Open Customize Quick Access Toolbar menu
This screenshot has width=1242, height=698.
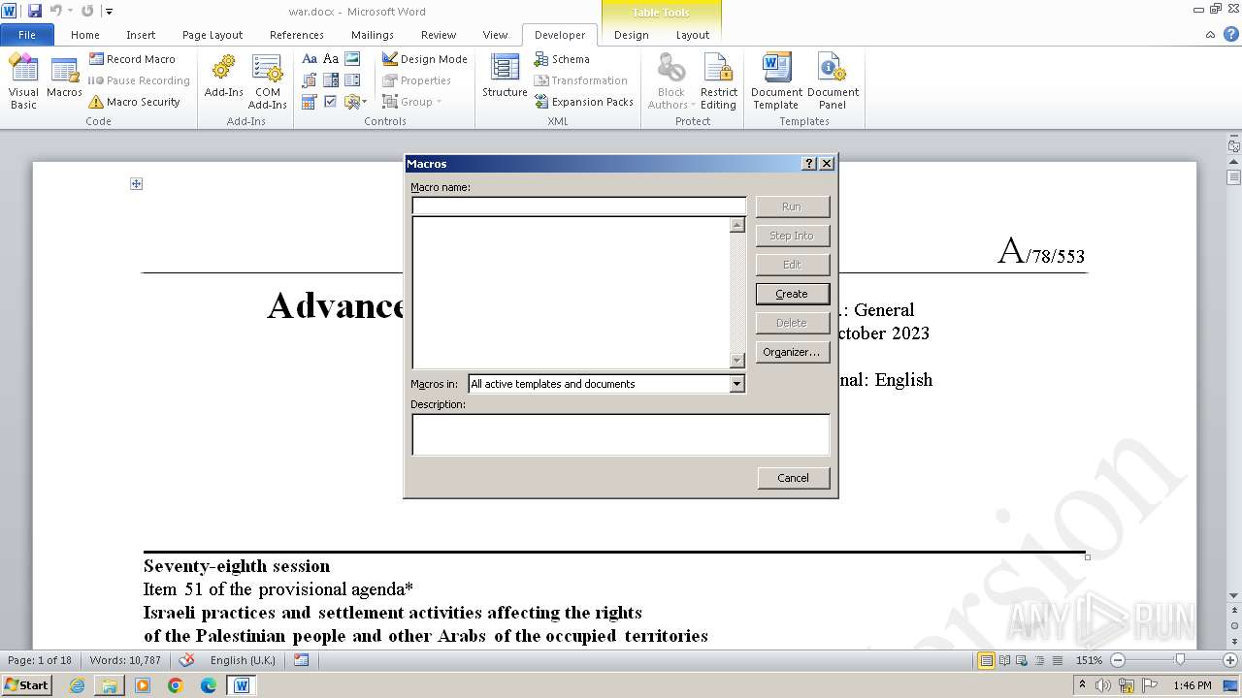tap(109, 12)
